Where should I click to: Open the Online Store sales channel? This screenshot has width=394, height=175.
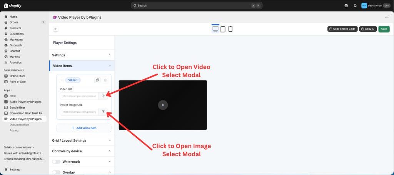pos(18,76)
